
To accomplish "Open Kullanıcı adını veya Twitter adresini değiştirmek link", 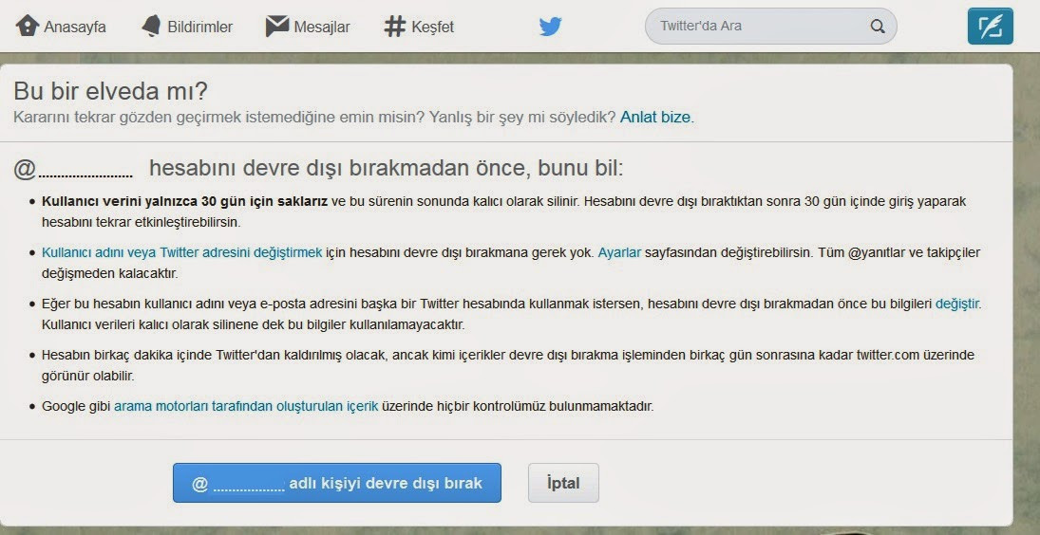I will coord(181,252).
